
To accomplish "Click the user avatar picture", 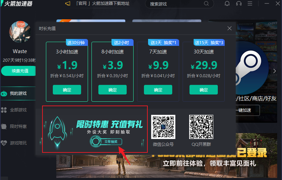I will 20,32.
